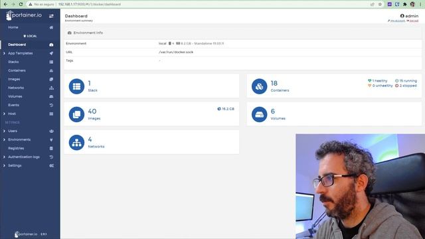Open the Registries menu item

click(x=16, y=149)
